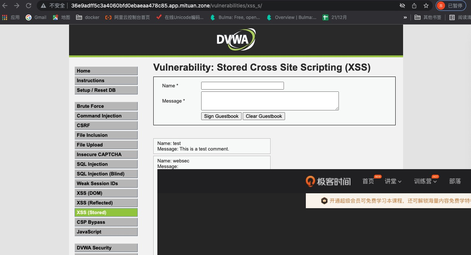Click the bookmark star icon in address bar
Viewport: 471px width, 255px height.
tap(426, 6)
